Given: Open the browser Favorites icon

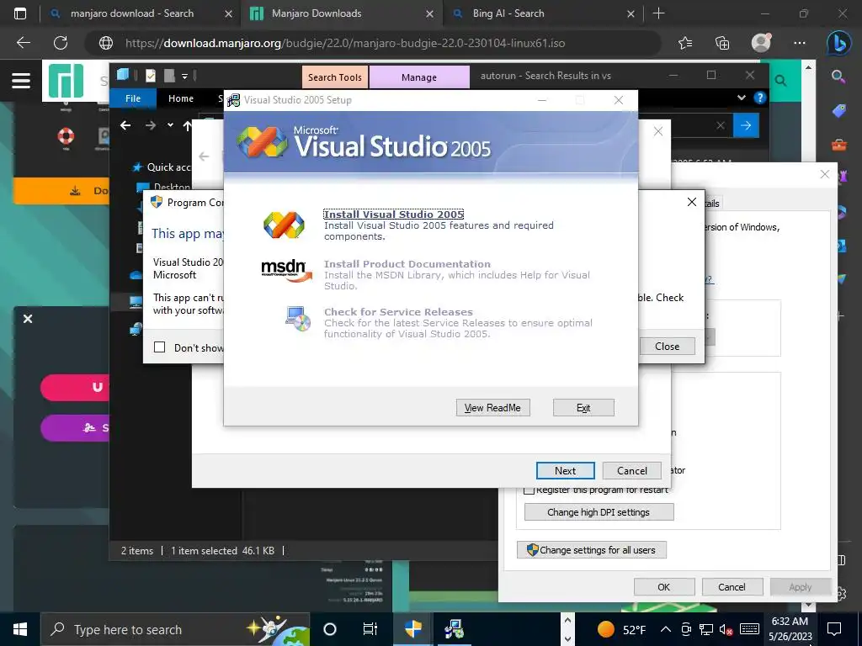Looking at the screenshot, I should coord(685,43).
